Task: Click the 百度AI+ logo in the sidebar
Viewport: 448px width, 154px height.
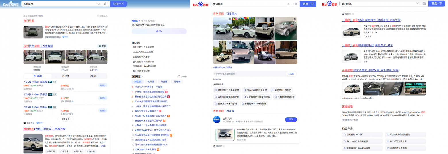Action: tap(136, 21)
